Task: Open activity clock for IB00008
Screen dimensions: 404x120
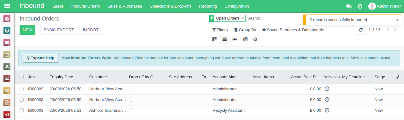Action: (327, 99)
